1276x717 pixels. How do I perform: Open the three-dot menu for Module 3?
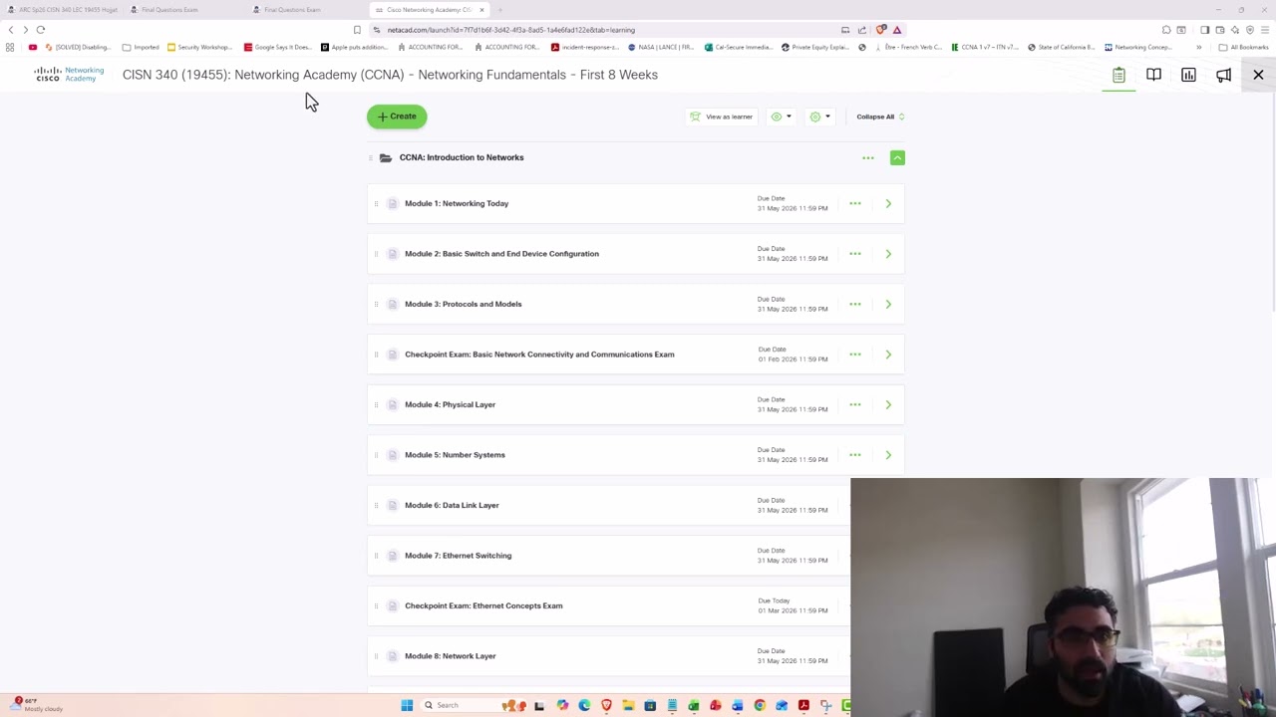point(855,304)
